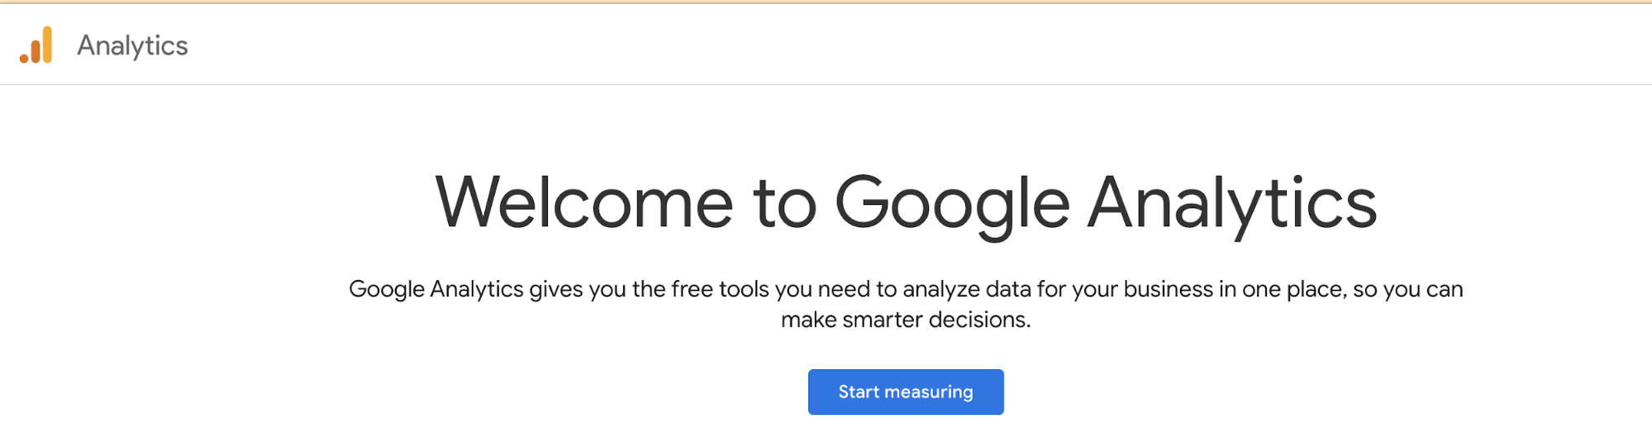
Task: Click the phrase your business in description
Action: click(1143, 289)
